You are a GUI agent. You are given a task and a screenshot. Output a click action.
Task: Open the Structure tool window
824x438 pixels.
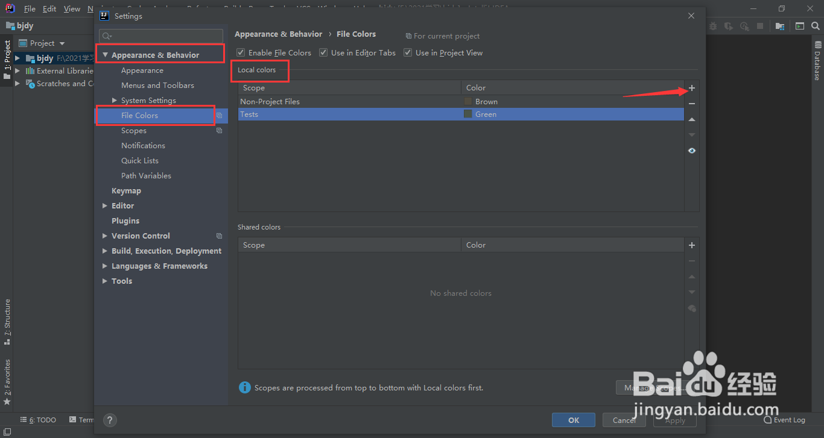pos(7,322)
